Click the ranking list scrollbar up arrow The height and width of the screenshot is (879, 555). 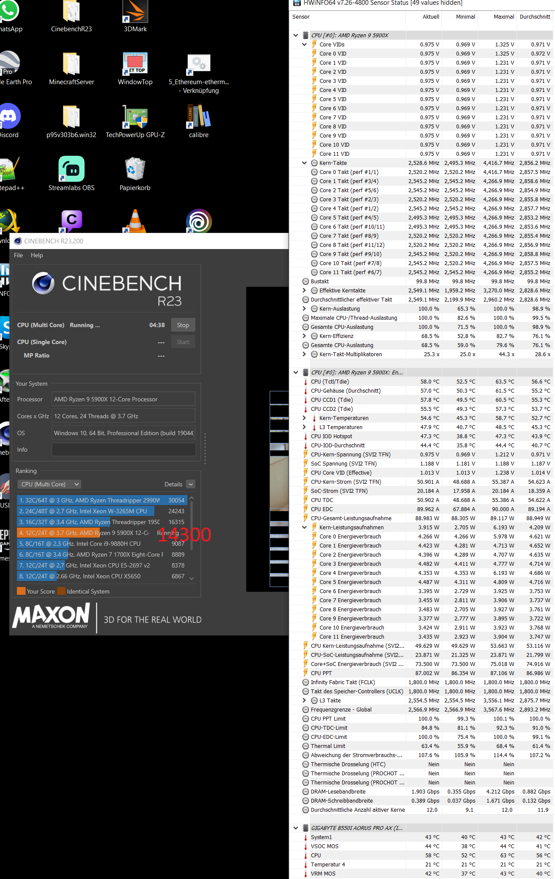[192, 498]
